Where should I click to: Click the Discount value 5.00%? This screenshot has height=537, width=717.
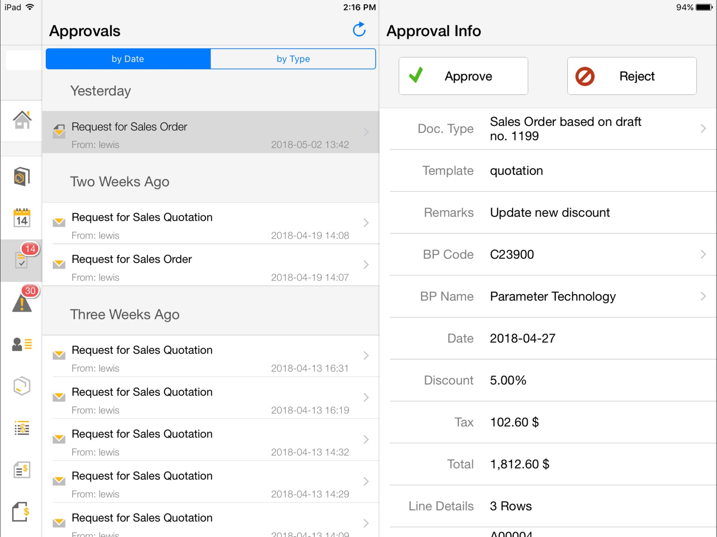coord(508,380)
